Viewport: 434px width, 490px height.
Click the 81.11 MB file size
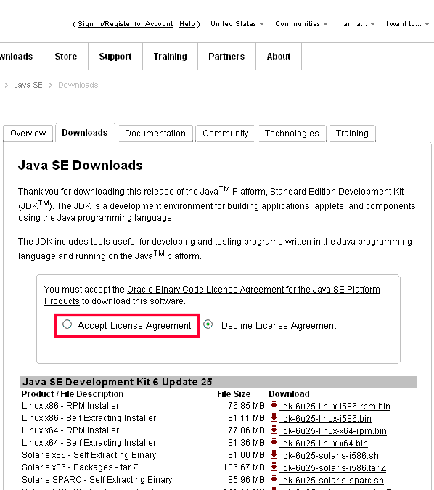click(x=246, y=418)
